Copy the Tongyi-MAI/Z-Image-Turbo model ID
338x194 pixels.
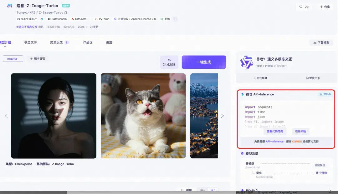(x=66, y=13)
